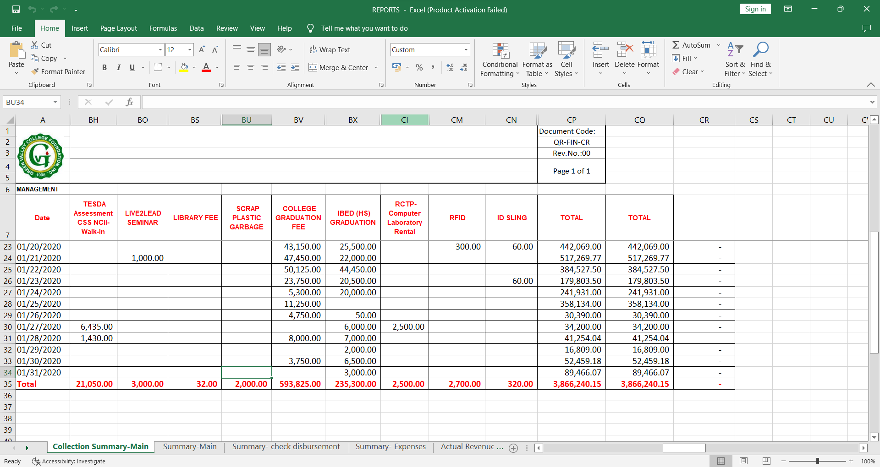Apply Percent Style format
Viewport: 880px width, 467px height.
tap(419, 67)
